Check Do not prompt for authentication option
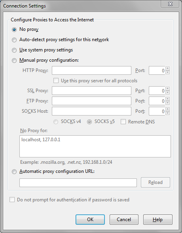Screen dimensions: 182x233 point(12,199)
